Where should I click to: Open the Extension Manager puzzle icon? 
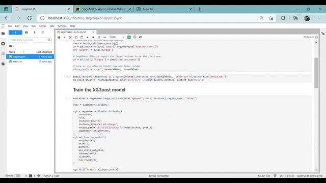3,64
